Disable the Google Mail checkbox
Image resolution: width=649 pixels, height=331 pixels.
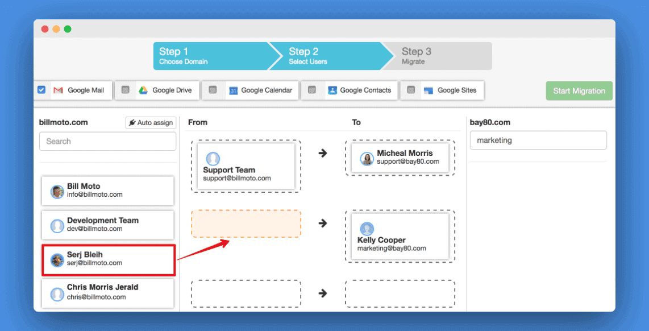tap(41, 89)
